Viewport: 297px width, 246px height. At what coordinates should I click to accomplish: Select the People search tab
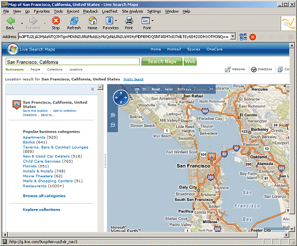point(35,69)
